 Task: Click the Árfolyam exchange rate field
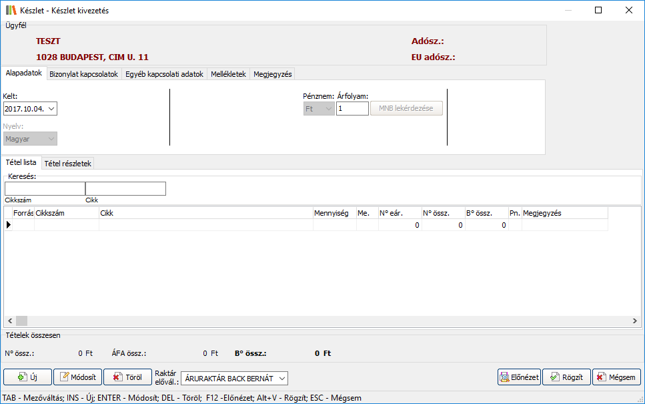352,109
